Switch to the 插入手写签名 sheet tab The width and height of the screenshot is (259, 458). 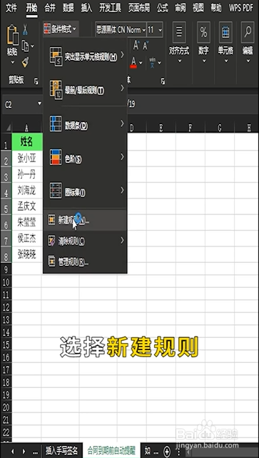[x=61, y=450]
